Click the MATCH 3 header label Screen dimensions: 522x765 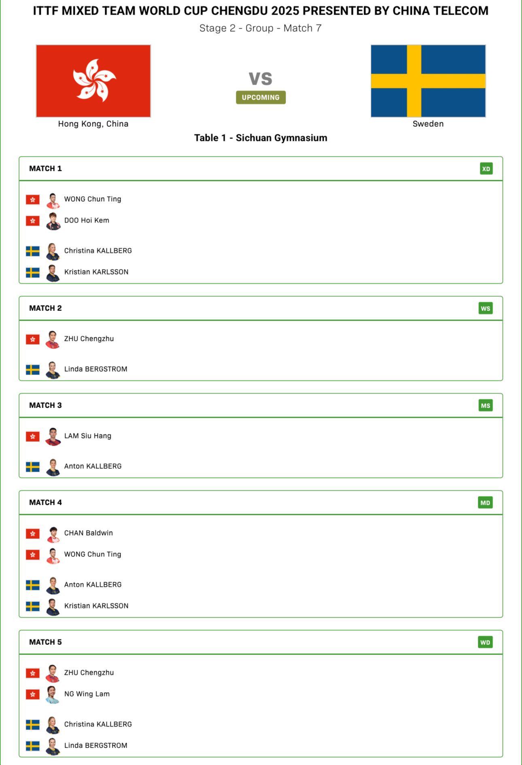click(45, 405)
